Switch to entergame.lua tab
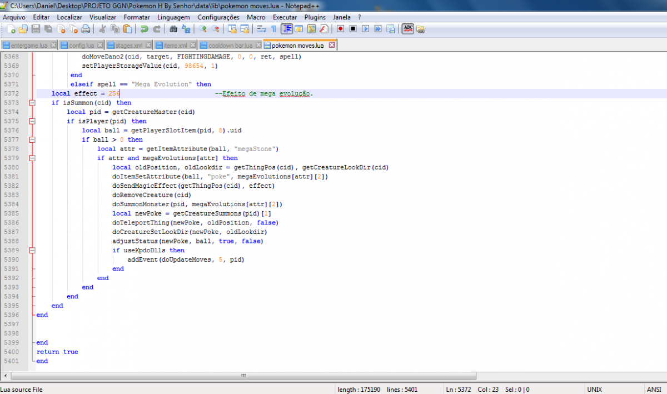 coord(29,45)
